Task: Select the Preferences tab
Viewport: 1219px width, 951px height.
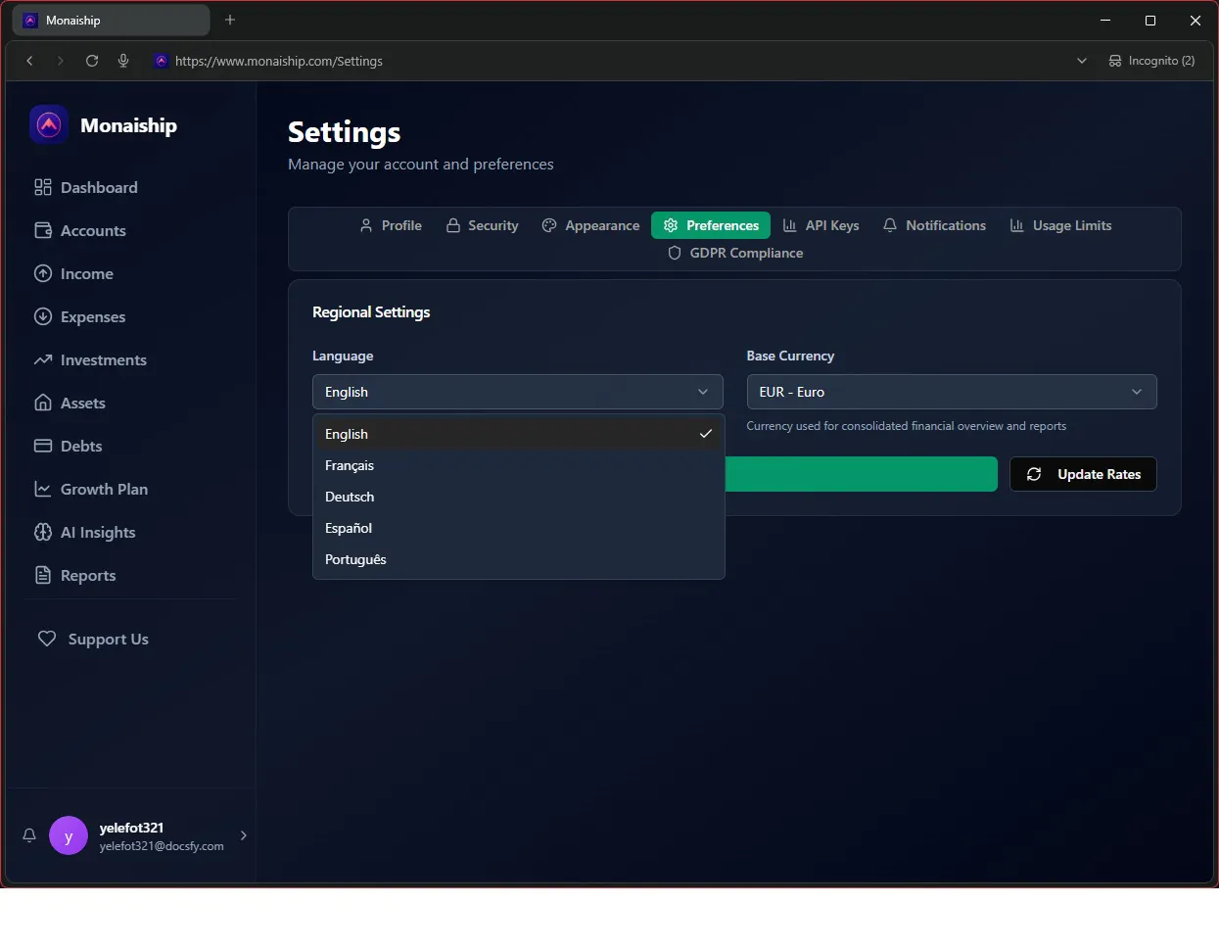Action: pyautogui.click(x=711, y=225)
